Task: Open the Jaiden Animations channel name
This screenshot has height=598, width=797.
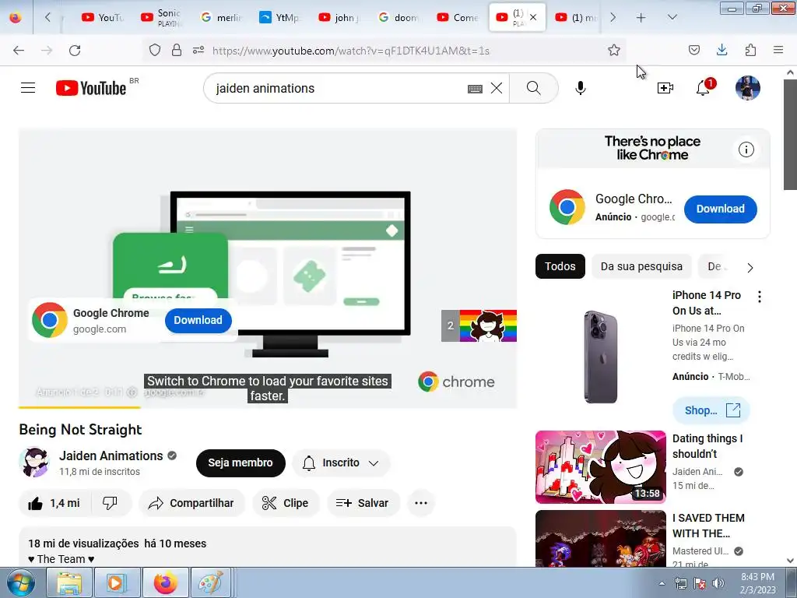Action: click(111, 456)
